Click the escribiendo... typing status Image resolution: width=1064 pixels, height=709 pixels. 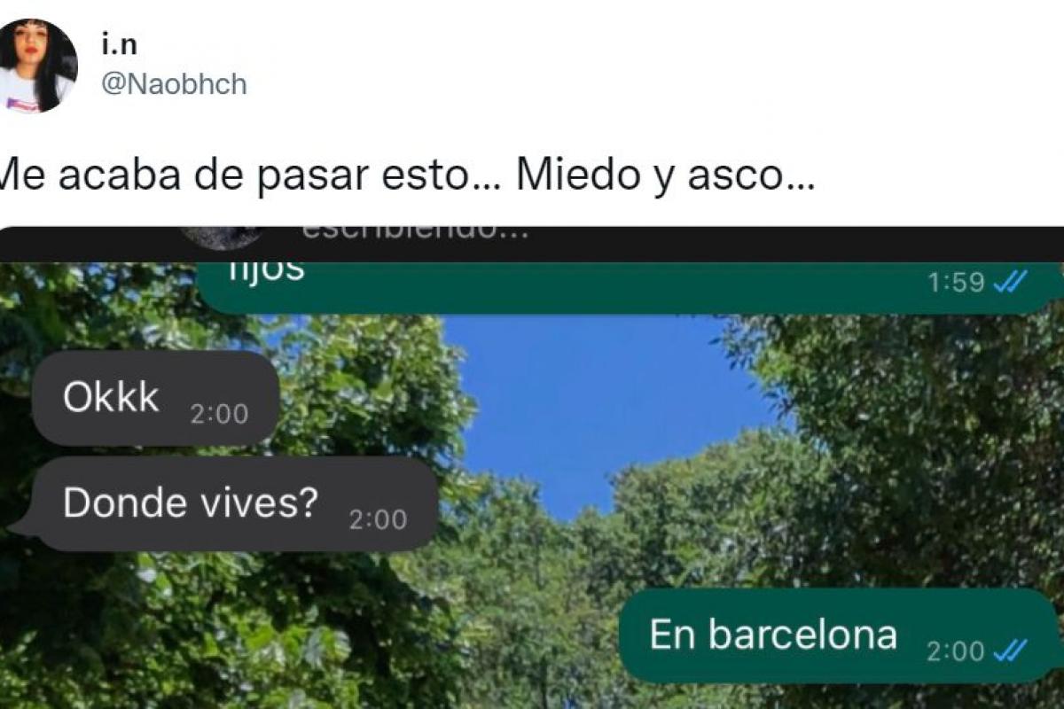pyautogui.click(x=415, y=234)
